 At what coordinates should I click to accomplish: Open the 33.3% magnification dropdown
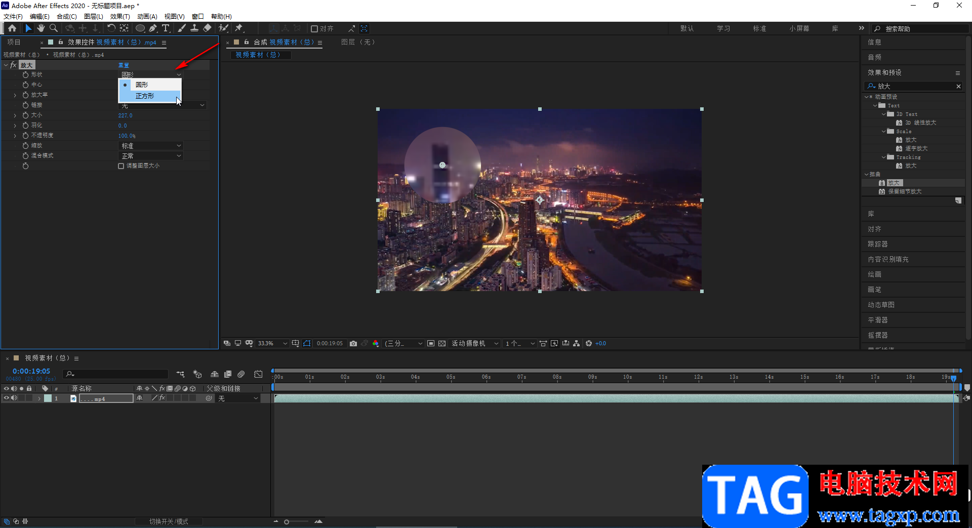[x=272, y=343]
